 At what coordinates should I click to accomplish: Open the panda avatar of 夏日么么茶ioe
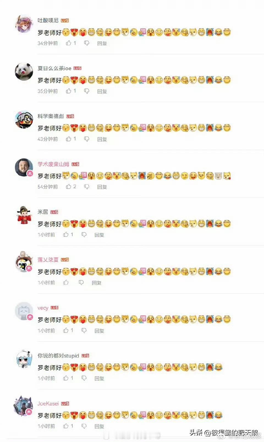24,72
